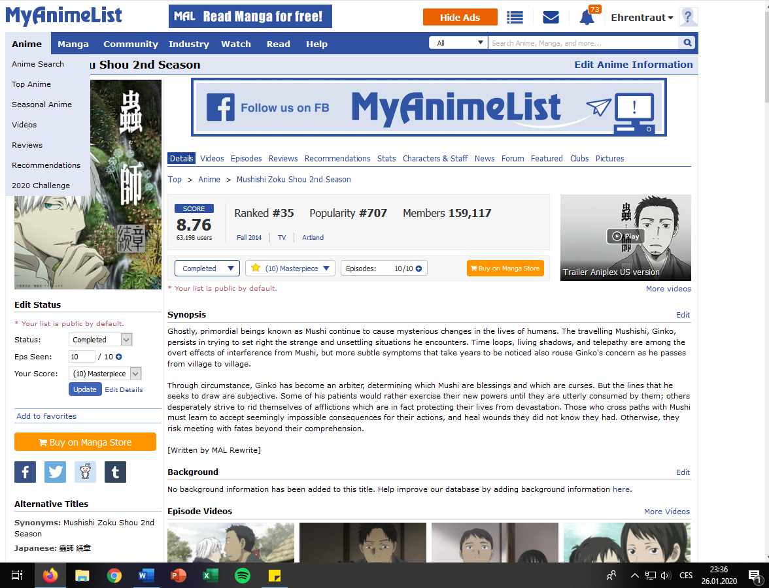Click the Hide Ads button
Viewport: 769px width, 588px height.
coord(460,17)
